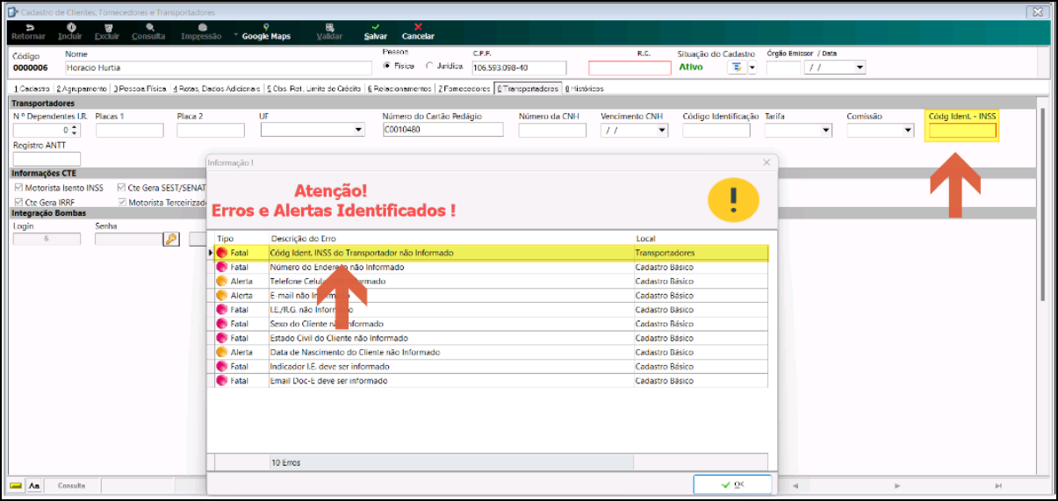The width and height of the screenshot is (1058, 501).
Task: Switch to the 7 Fornecedores tab
Action: (x=464, y=89)
